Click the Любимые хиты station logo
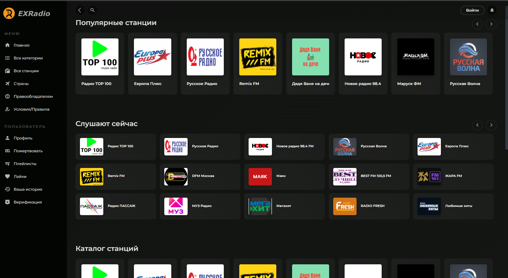 [429, 206]
